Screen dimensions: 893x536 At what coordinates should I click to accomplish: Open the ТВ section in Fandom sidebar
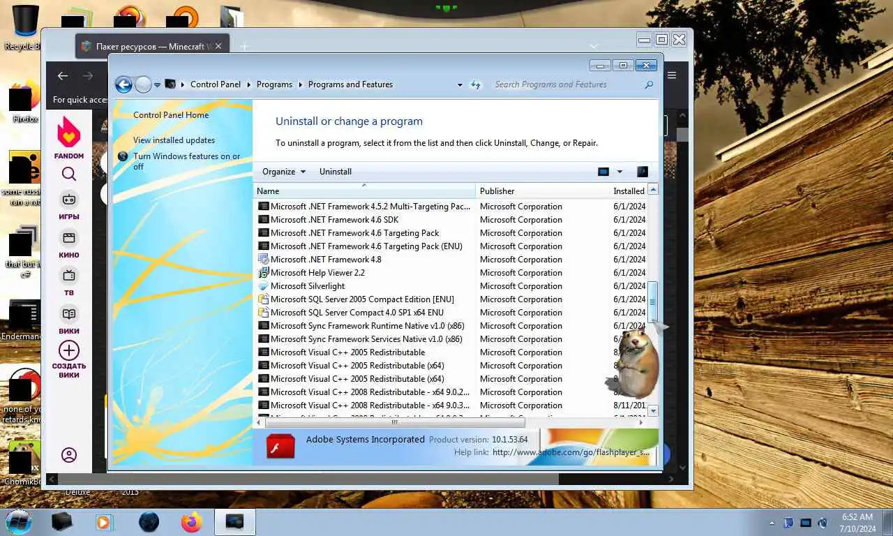(x=68, y=281)
